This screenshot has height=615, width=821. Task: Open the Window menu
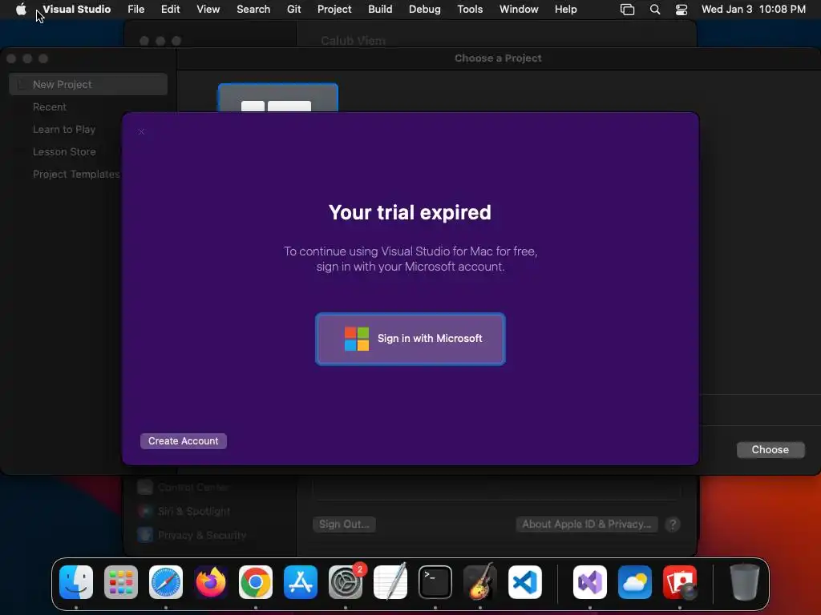tap(519, 10)
